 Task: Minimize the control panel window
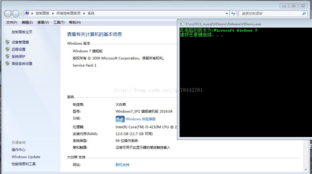point(284,6)
